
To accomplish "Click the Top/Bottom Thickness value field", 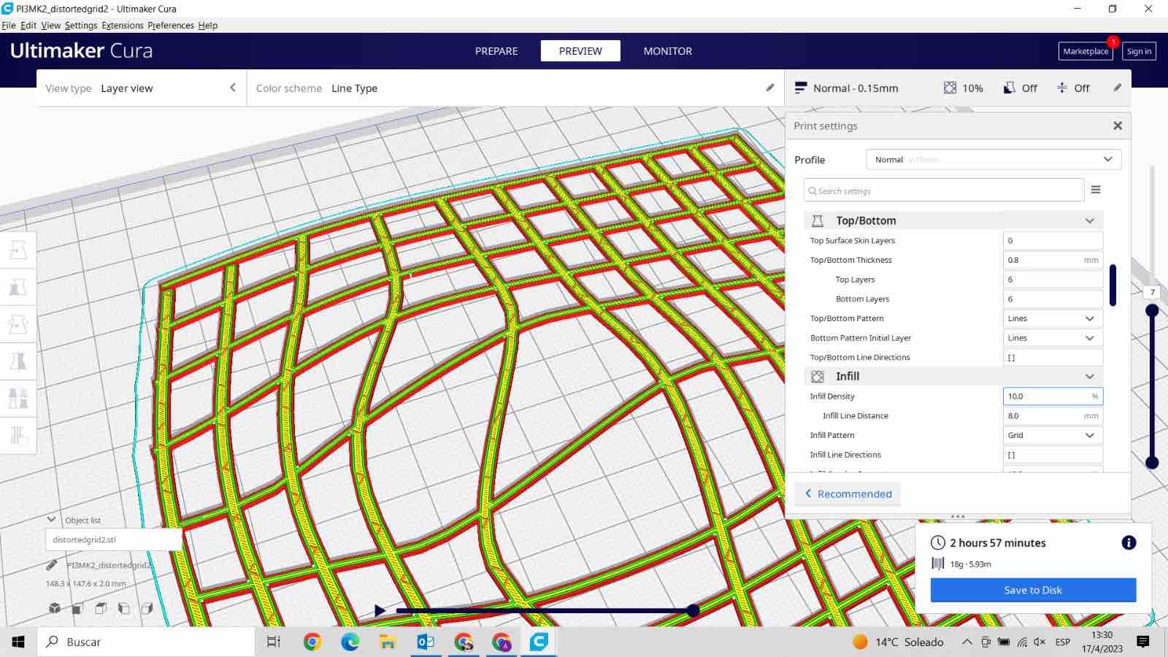I will coord(1053,260).
